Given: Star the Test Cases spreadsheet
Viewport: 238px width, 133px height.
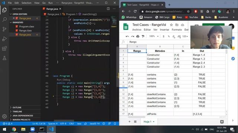Looking at the screenshot, I should [x=171, y=25].
